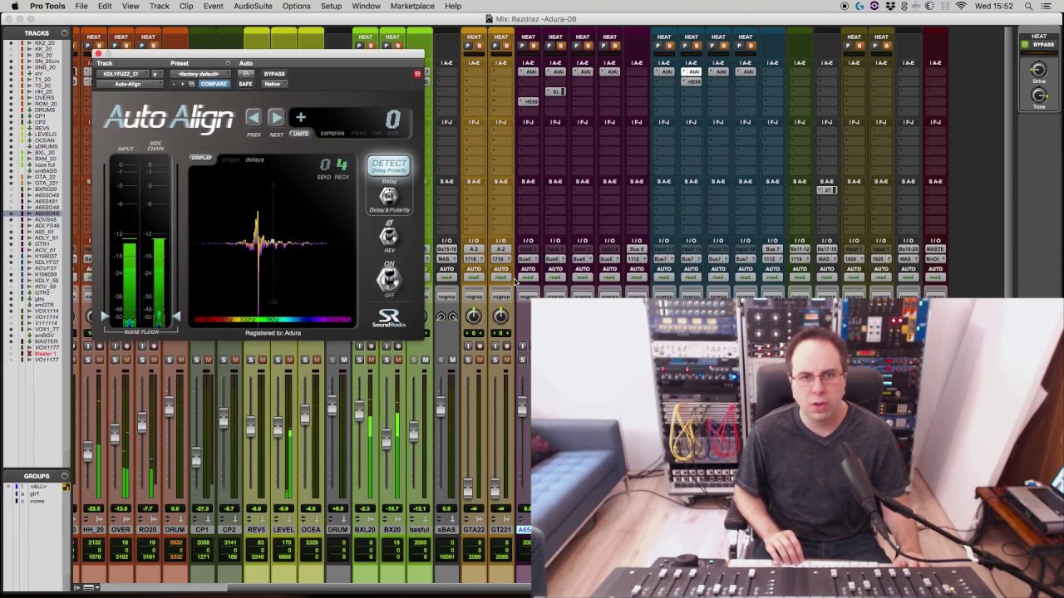The width and height of the screenshot is (1064, 598).
Task: Click the pan knob on the GT221 channel
Action: (500, 316)
